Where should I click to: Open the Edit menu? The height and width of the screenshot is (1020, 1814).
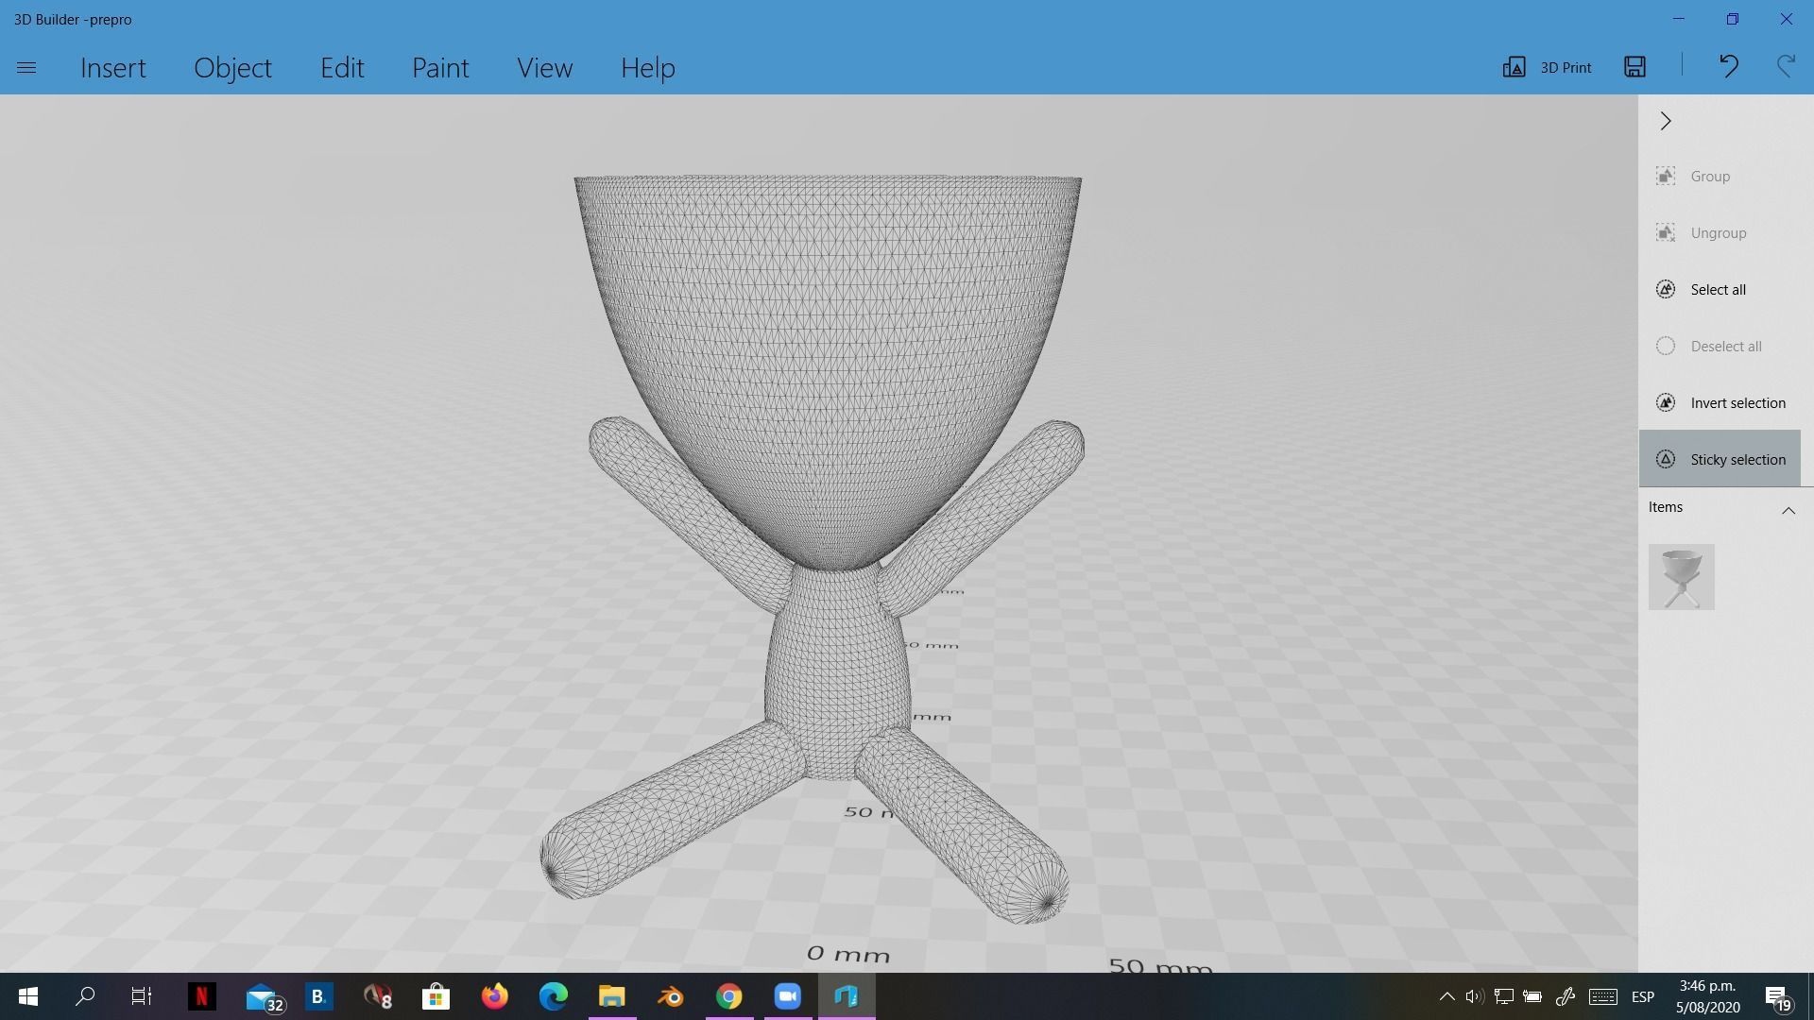342,68
